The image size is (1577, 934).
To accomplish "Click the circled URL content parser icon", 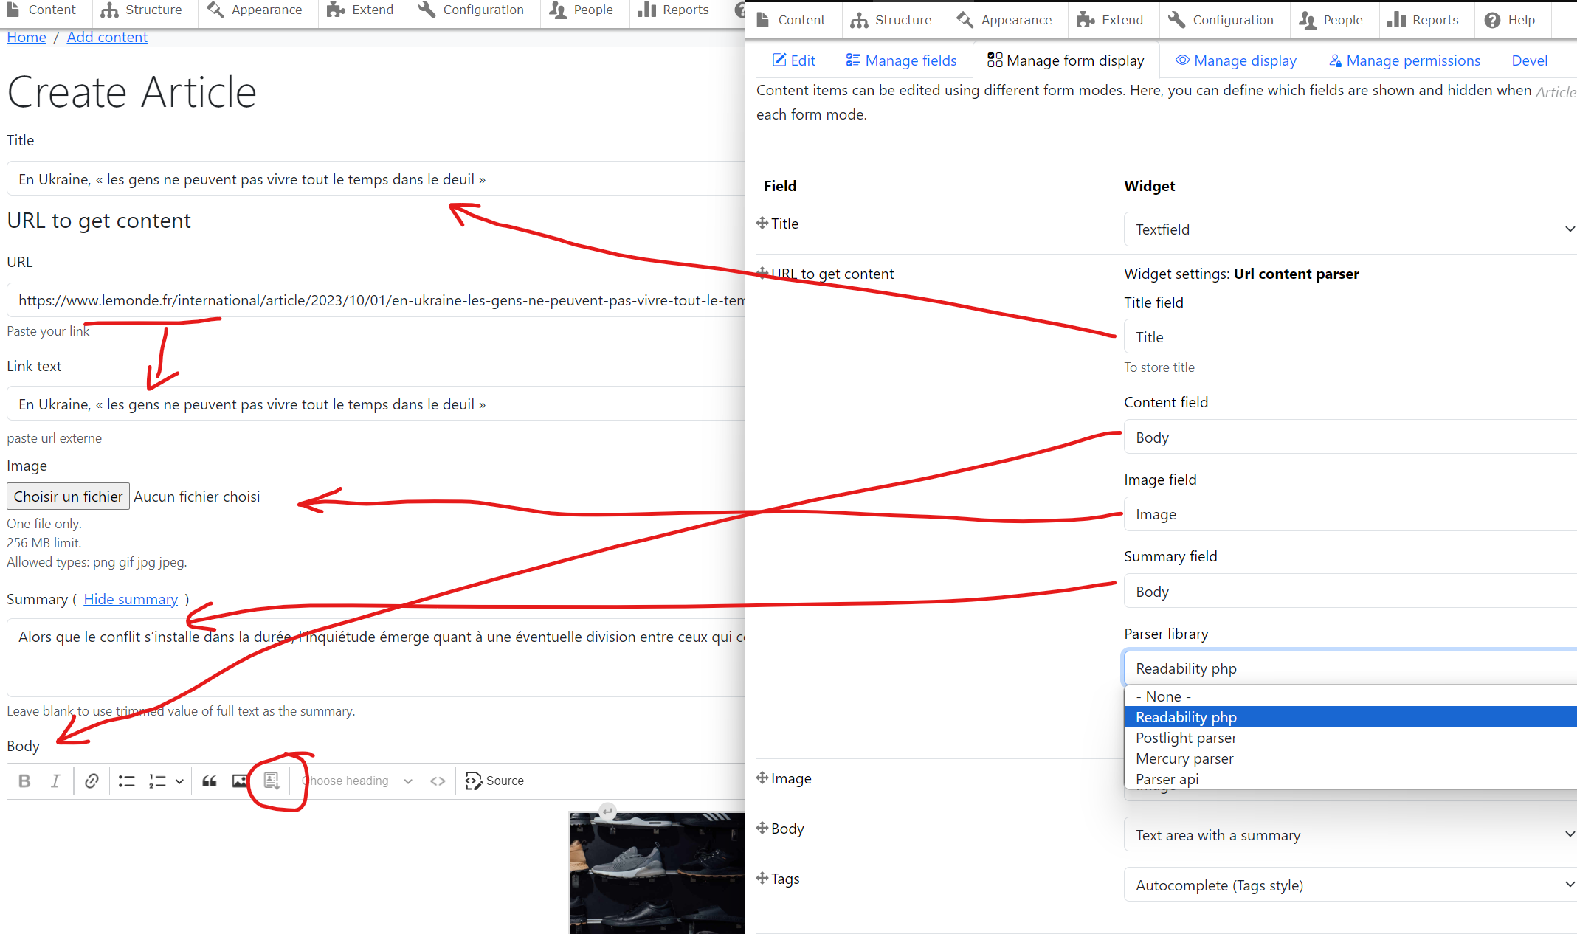I will (272, 781).
